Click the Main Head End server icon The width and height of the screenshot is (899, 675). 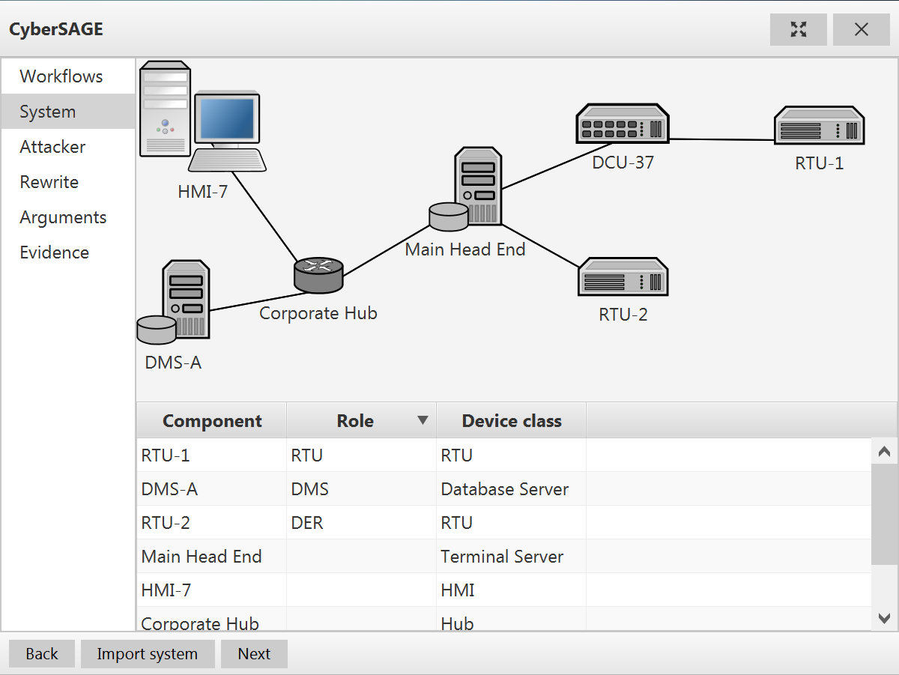(470, 190)
